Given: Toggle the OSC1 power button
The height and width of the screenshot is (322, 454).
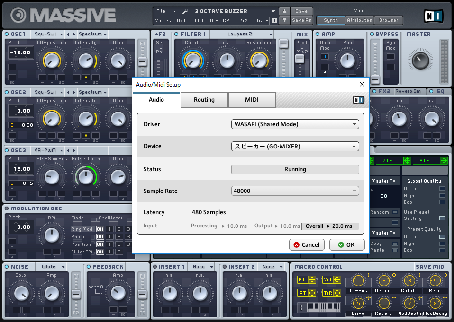Looking at the screenshot, I should click(x=7, y=34).
